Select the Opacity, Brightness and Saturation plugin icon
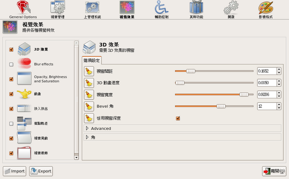 (x=24, y=78)
